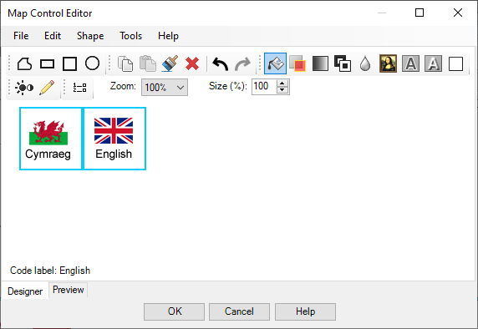Select the English Union Jack shape
The height and width of the screenshot is (329, 478).
pos(114,139)
